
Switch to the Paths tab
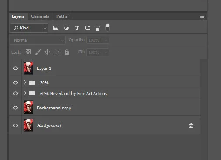62,16
